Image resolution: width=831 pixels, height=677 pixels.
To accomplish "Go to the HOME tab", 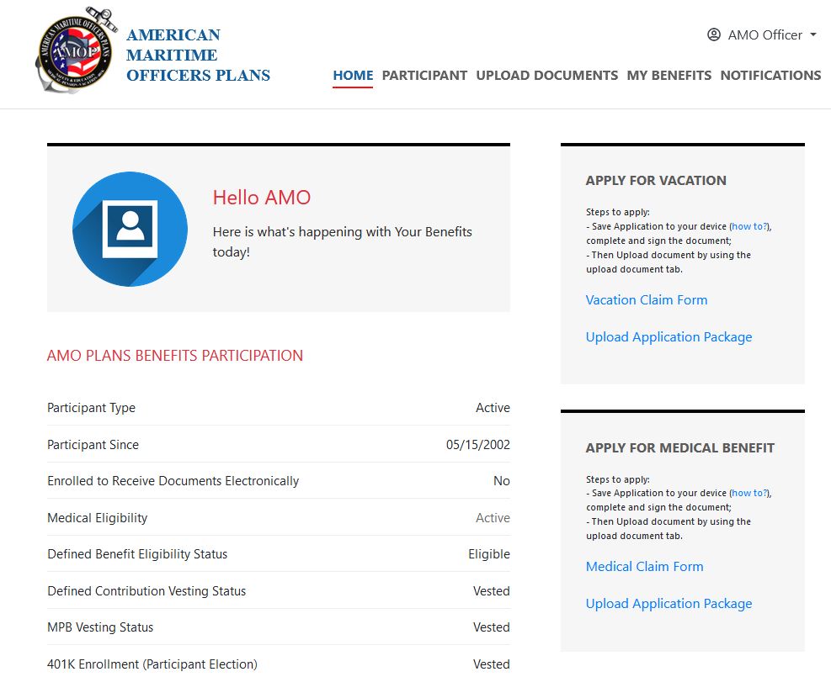I will click(x=353, y=75).
